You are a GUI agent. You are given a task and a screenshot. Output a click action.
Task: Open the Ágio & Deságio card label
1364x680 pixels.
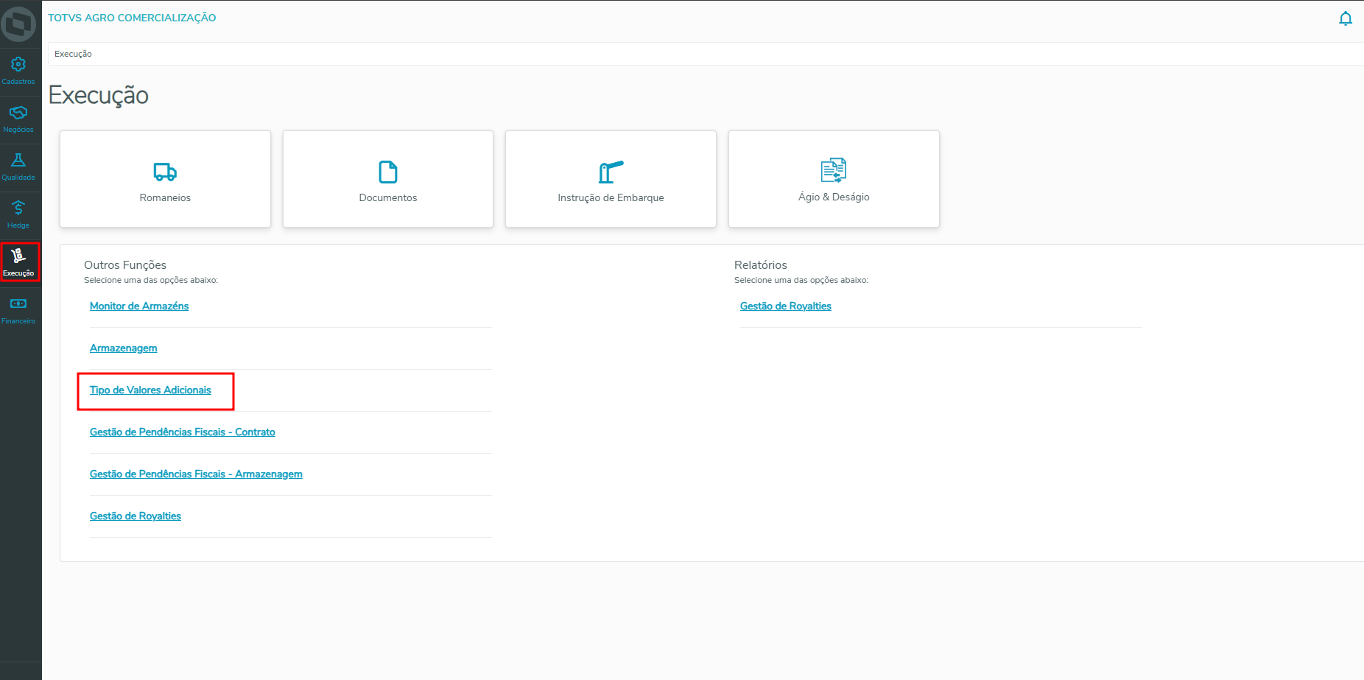click(834, 197)
